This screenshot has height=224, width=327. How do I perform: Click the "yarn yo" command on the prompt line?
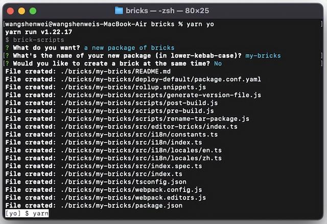coord(200,24)
